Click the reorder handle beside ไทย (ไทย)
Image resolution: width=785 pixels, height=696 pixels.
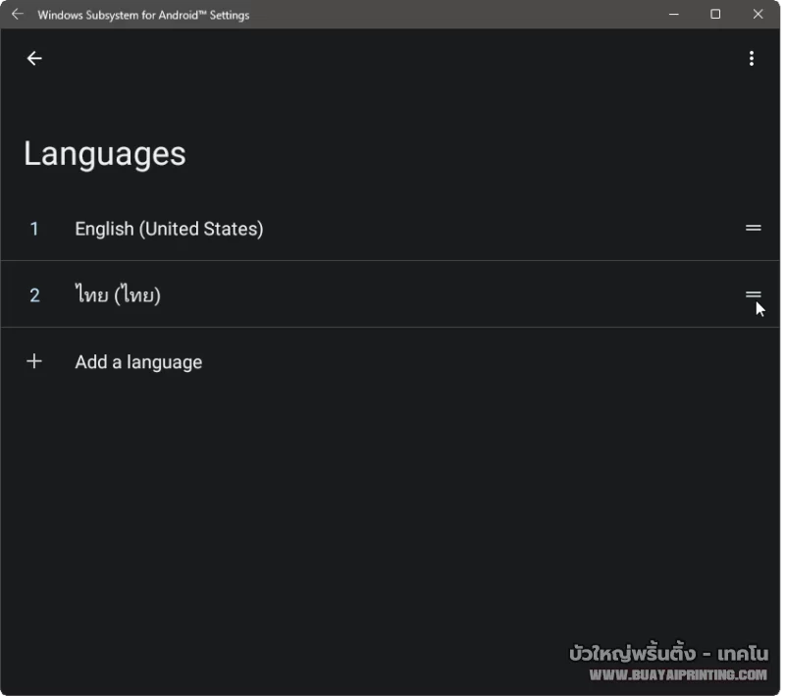pyautogui.click(x=753, y=294)
